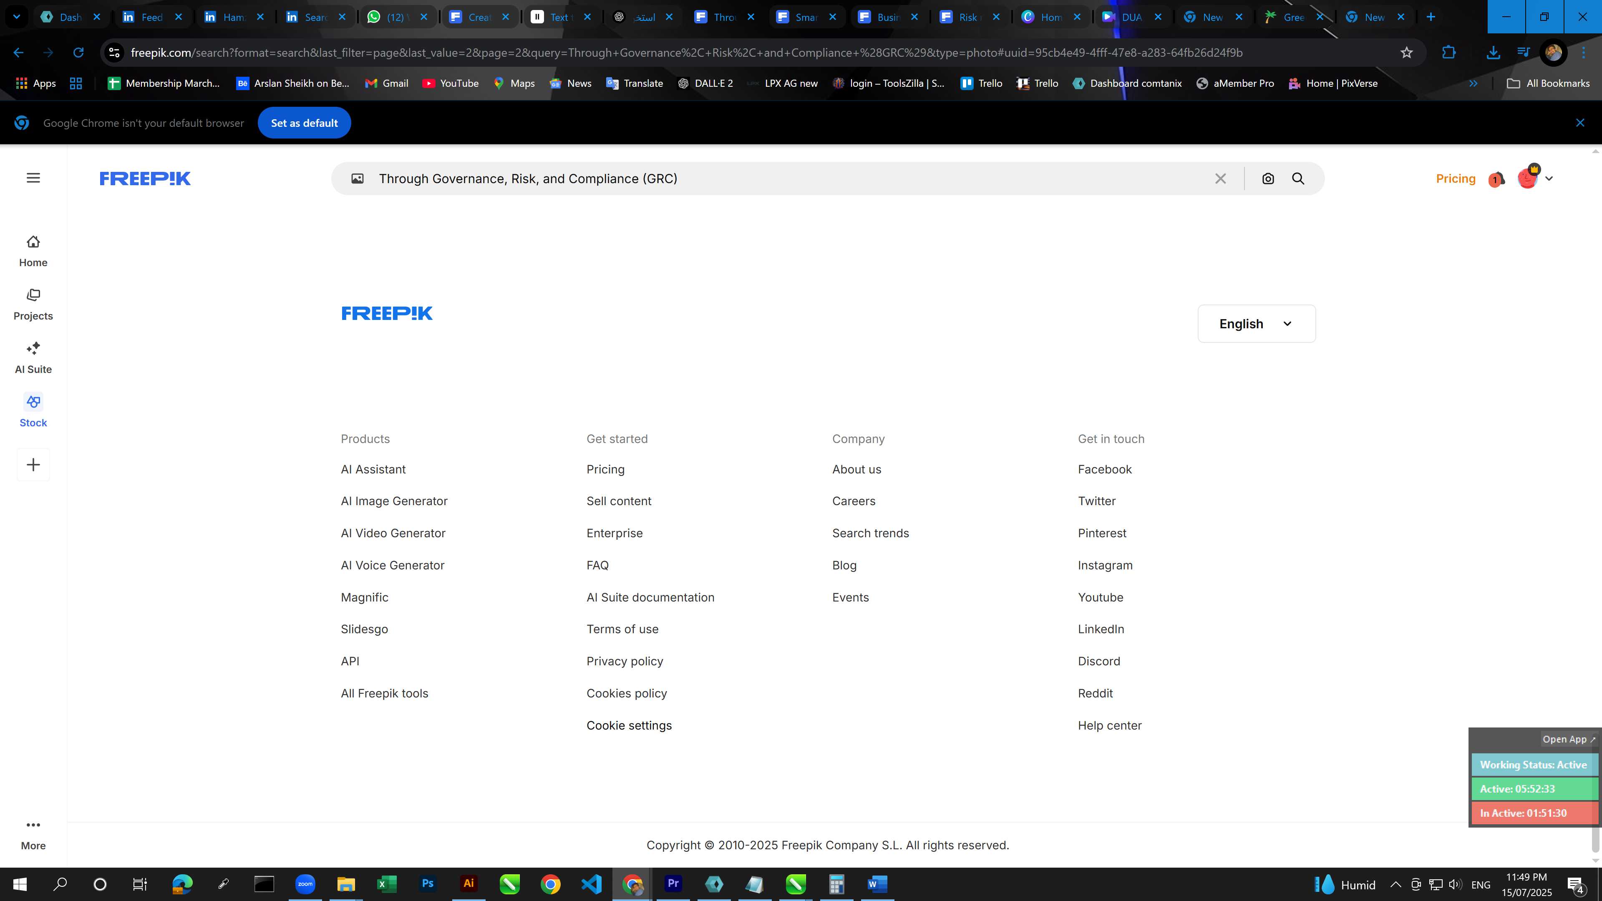Open Chrome extensions puzzle icon

click(1448, 53)
